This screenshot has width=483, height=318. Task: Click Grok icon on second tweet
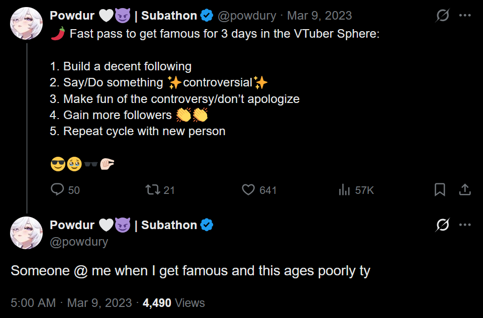pyautogui.click(x=442, y=225)
